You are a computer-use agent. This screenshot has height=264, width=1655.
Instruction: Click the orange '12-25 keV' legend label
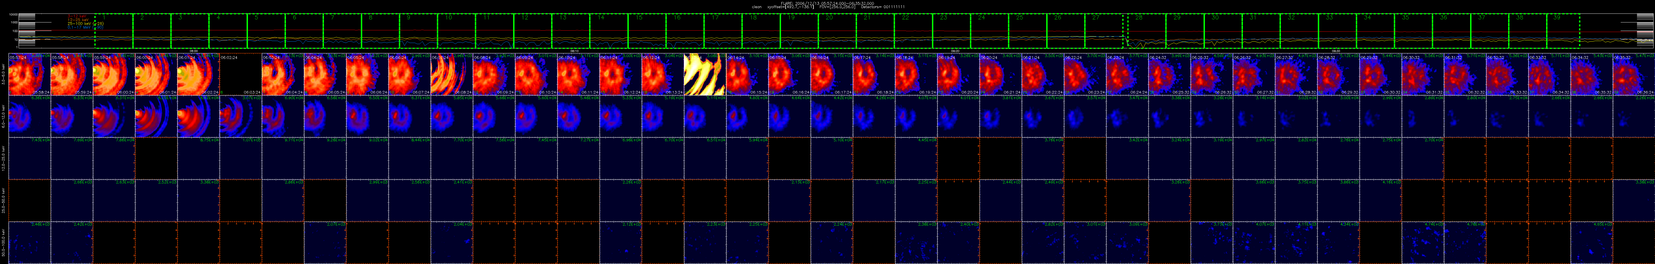[78, 20]
